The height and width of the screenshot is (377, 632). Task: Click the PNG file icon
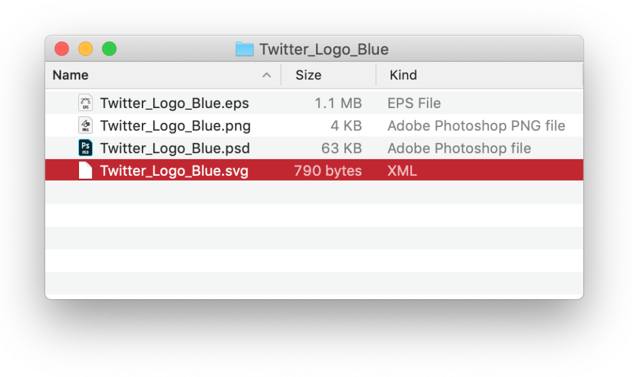pyautogui.click(x=85, y=126)
